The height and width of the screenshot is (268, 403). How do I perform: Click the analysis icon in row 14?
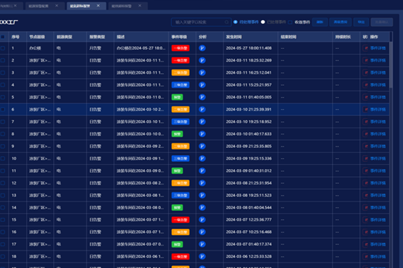click(x=202, y=207)
